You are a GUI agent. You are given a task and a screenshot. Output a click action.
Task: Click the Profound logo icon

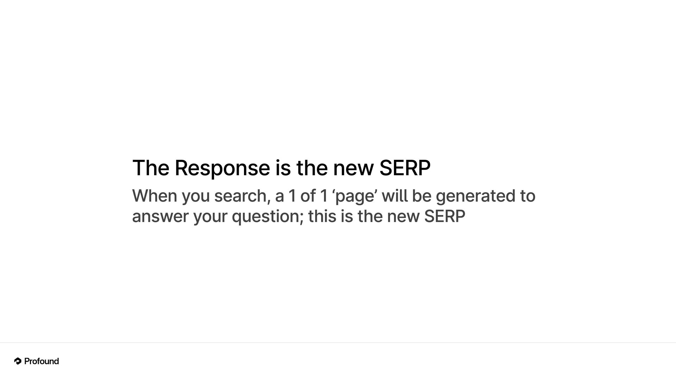pyautogui.click(x=18, y=361)
